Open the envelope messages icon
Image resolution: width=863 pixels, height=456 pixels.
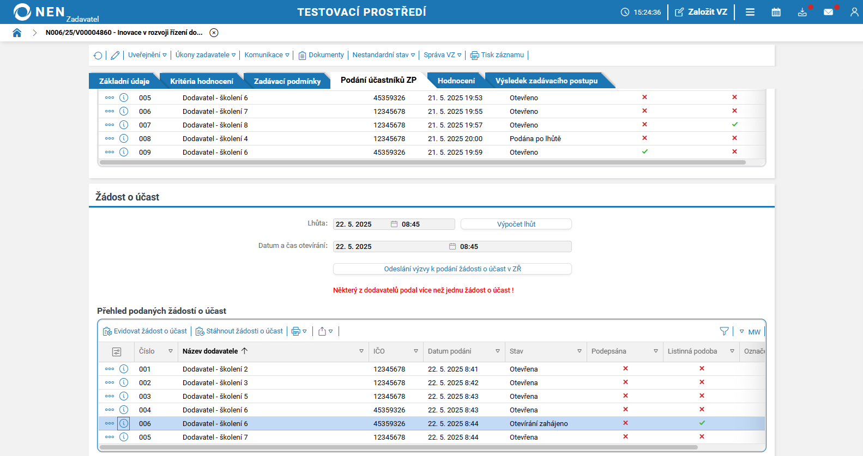(828, 12)
